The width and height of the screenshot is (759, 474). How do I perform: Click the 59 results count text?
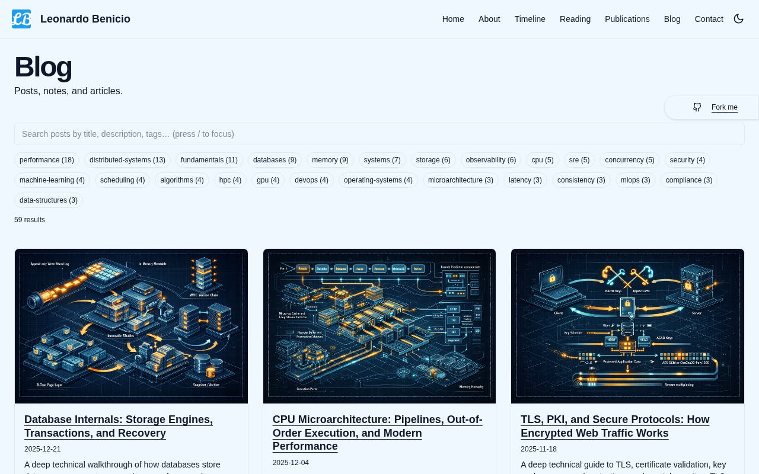(30, 220)
